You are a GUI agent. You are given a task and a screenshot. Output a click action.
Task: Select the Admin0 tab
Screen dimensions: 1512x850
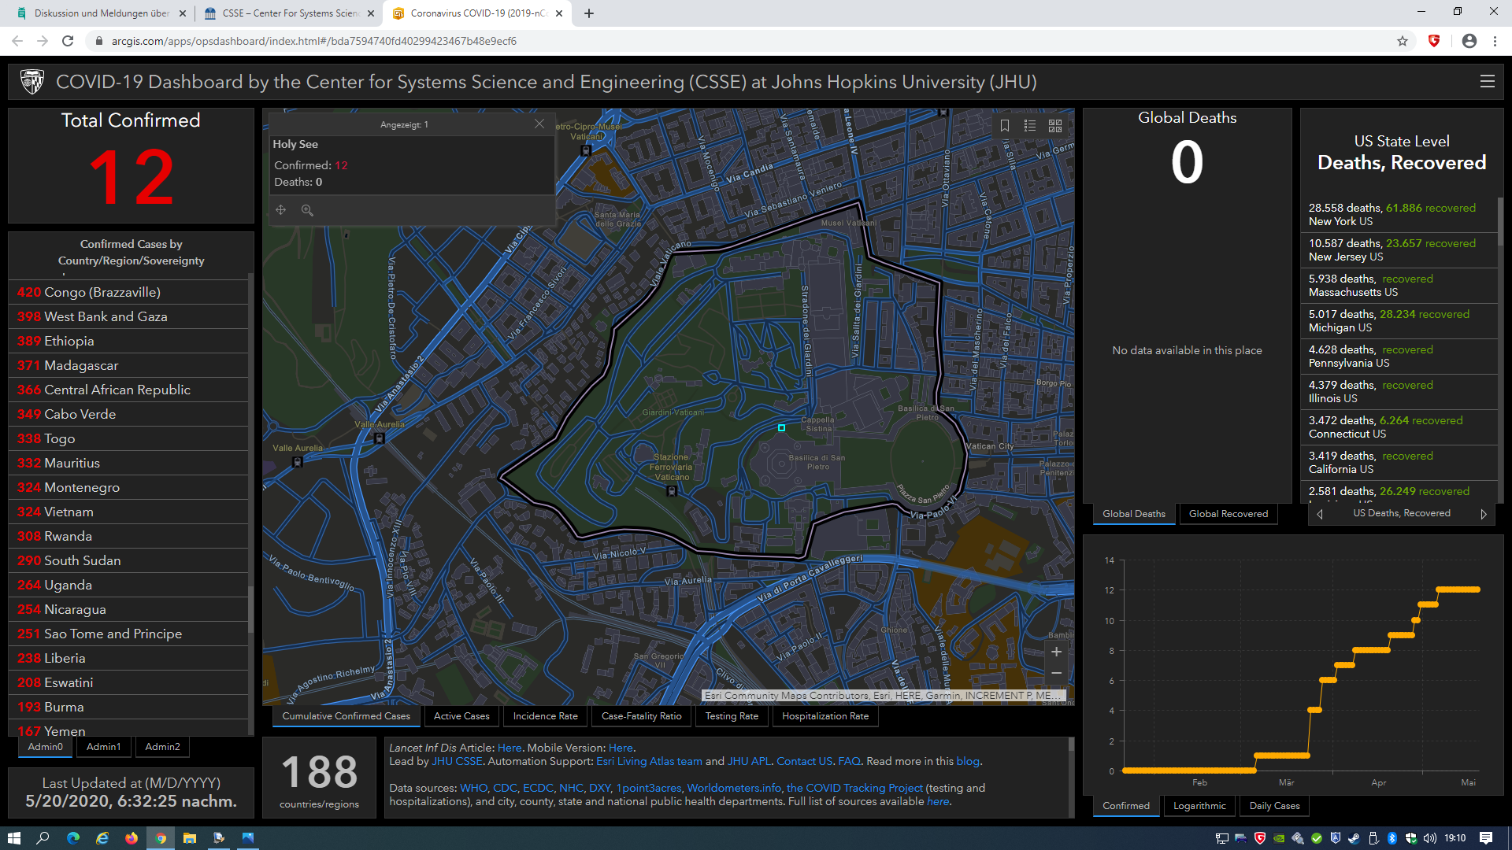point(45,747)
